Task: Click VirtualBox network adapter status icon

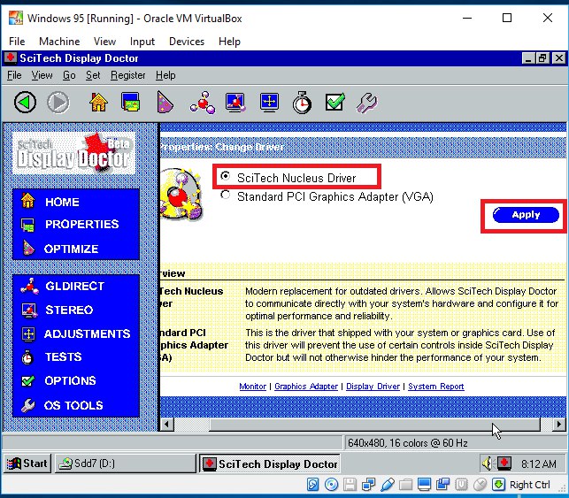Action: pos(369,484)
